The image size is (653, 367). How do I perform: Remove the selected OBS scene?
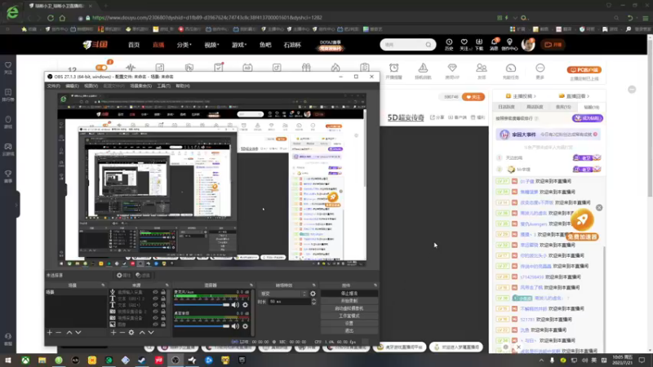(59, 333)
